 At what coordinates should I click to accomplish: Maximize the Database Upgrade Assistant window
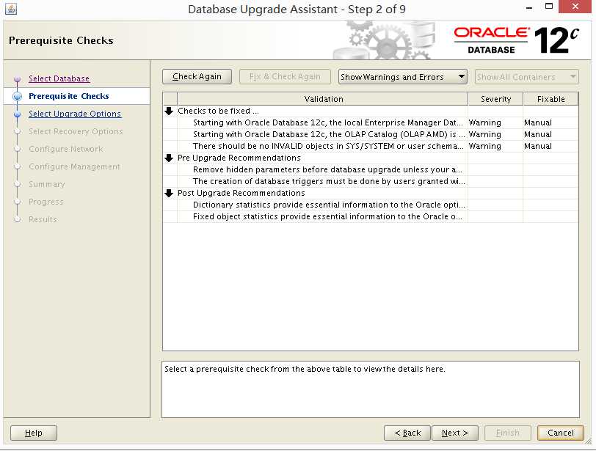548,7
